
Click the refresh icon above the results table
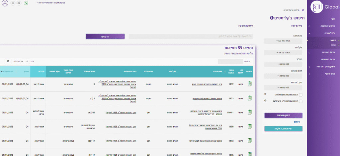pos(8,61)
